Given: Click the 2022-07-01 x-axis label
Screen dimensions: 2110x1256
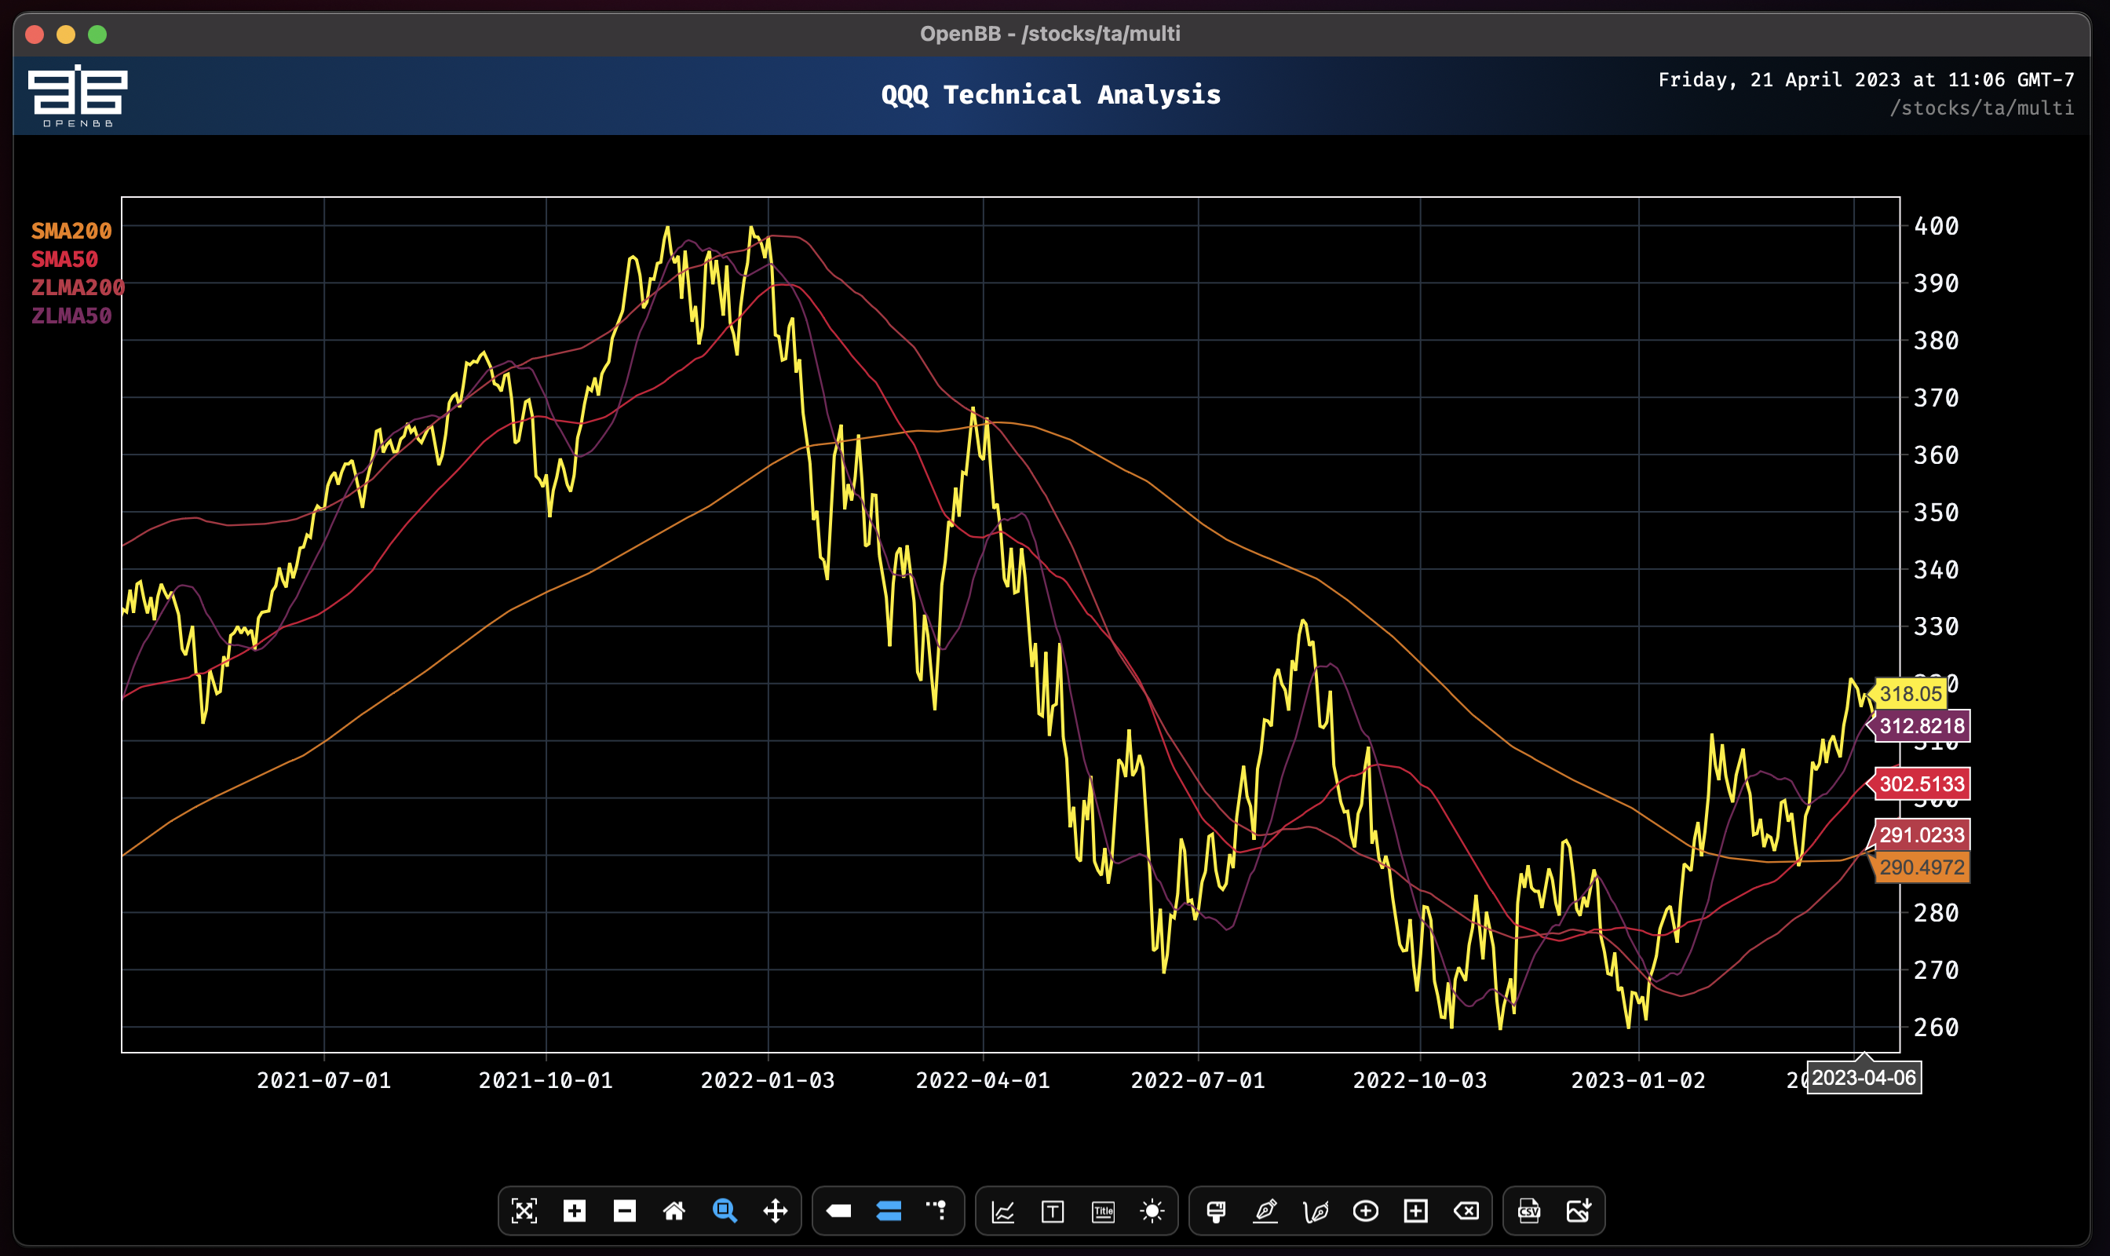Looking at the screenshot, I should point(1198,1081).
